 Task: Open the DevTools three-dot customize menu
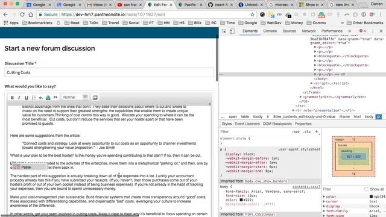(373, 31)
